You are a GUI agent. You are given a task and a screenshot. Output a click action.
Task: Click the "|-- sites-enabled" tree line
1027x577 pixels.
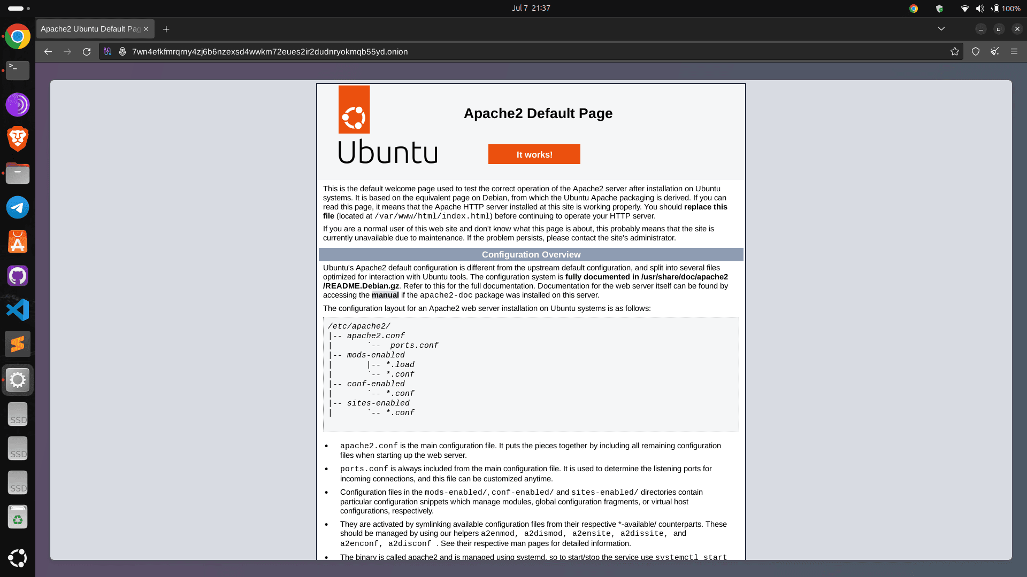click(369, 403)
